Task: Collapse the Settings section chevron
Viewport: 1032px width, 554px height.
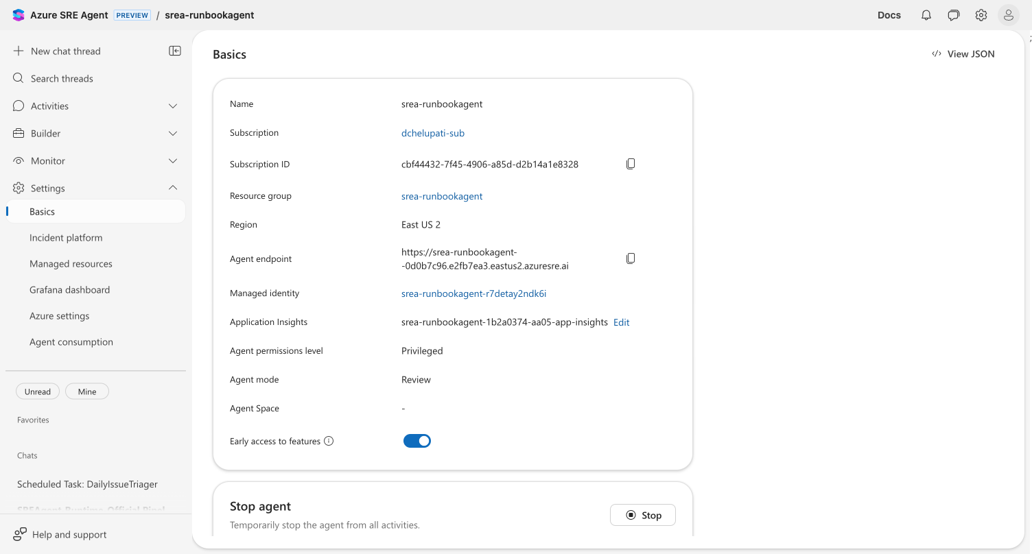Action: pos(173,188)
